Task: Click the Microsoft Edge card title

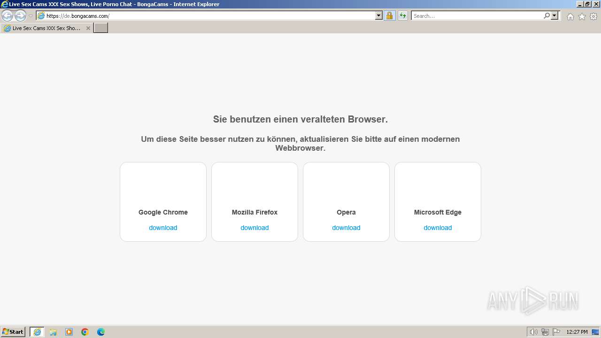Action: click(x=438, y=212)
